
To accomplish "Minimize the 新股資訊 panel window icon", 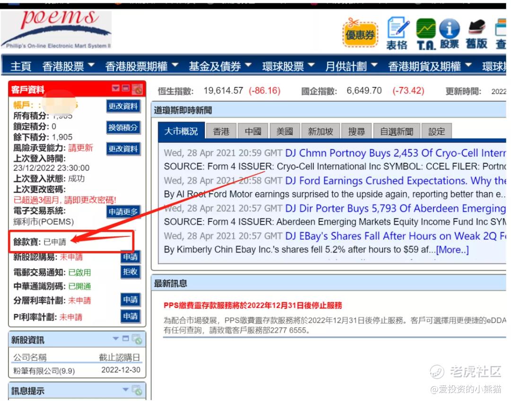I will (x=126, y=339).
